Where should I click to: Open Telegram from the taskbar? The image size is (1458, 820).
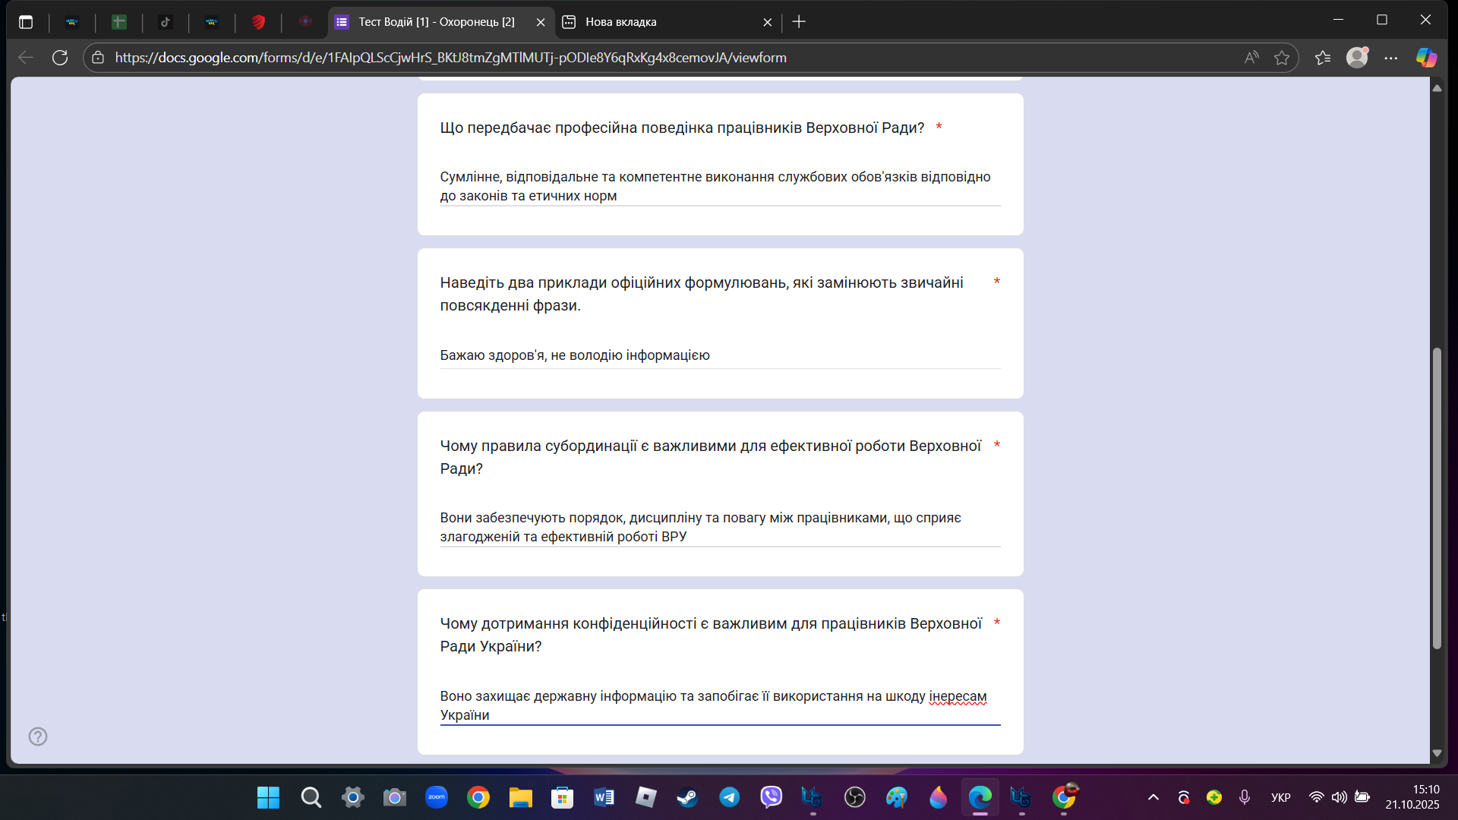click(x=730, y=797)
